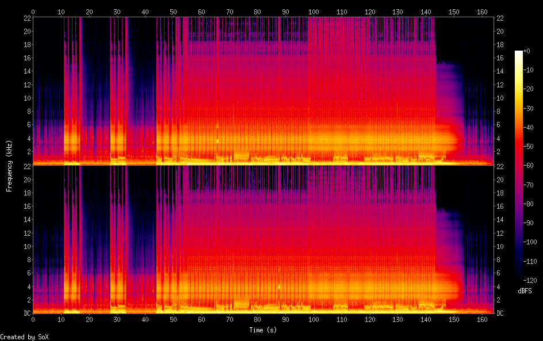Click the "-100" value on the dBFS scale
Screen dimensions: 543x341
(530, 242)
